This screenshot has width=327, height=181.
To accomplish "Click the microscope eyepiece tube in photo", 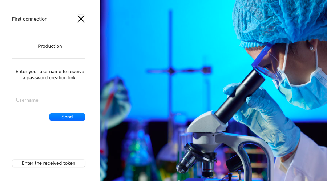I will (239, 96).
